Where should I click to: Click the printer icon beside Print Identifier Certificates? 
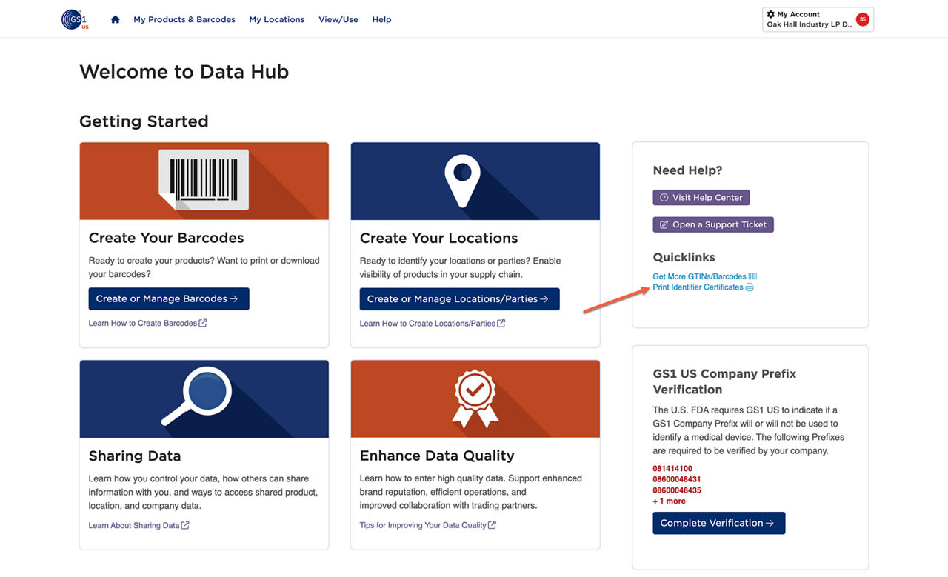750,287
